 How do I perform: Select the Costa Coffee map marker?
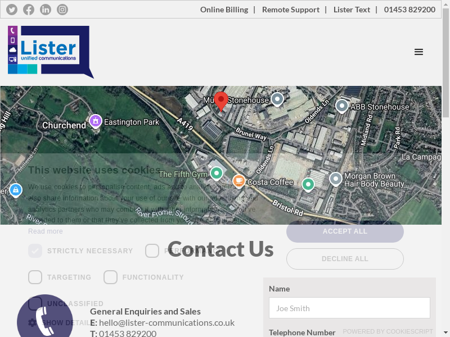tap(238, 181)
